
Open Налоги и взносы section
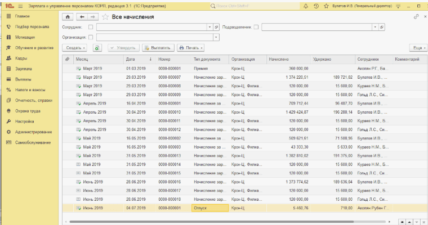29,90
